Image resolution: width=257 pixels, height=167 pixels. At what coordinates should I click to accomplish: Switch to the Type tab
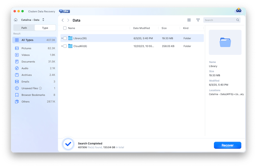pyautogui.click(x=45, y=28)
